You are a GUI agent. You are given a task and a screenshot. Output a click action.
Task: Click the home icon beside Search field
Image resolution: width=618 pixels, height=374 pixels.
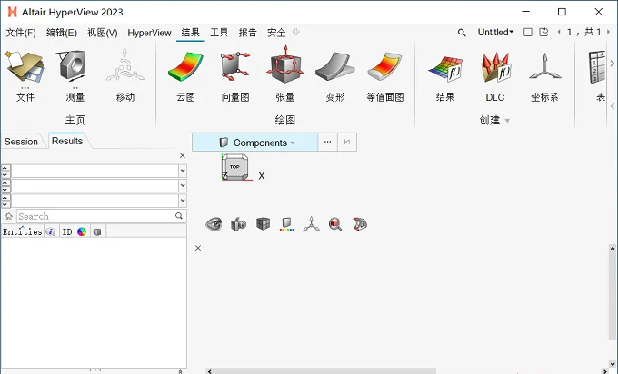pyautogui.click(x=9, y=216)
